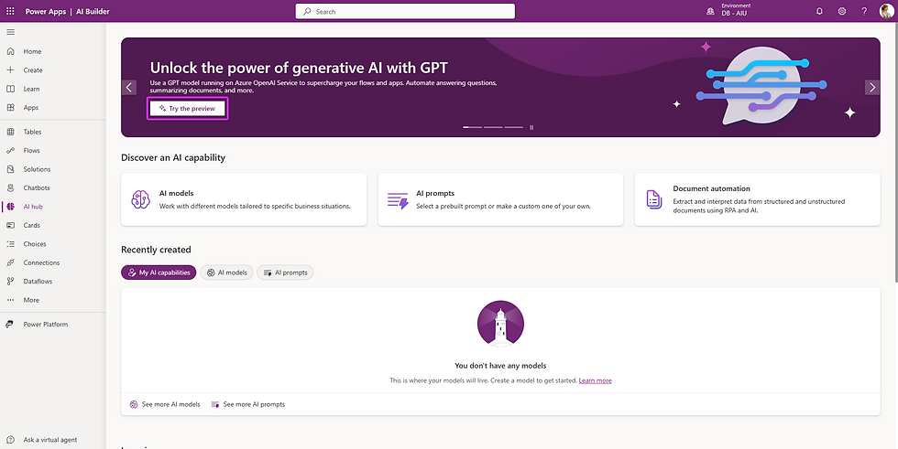Select the AI prompts filter tab
Screen dimensions: 898x449
pos(285,273)
